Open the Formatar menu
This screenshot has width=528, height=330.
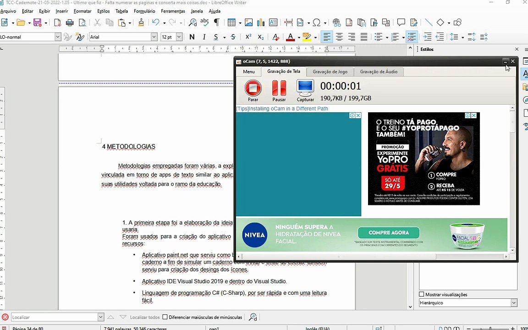click(x=82, y=11)
